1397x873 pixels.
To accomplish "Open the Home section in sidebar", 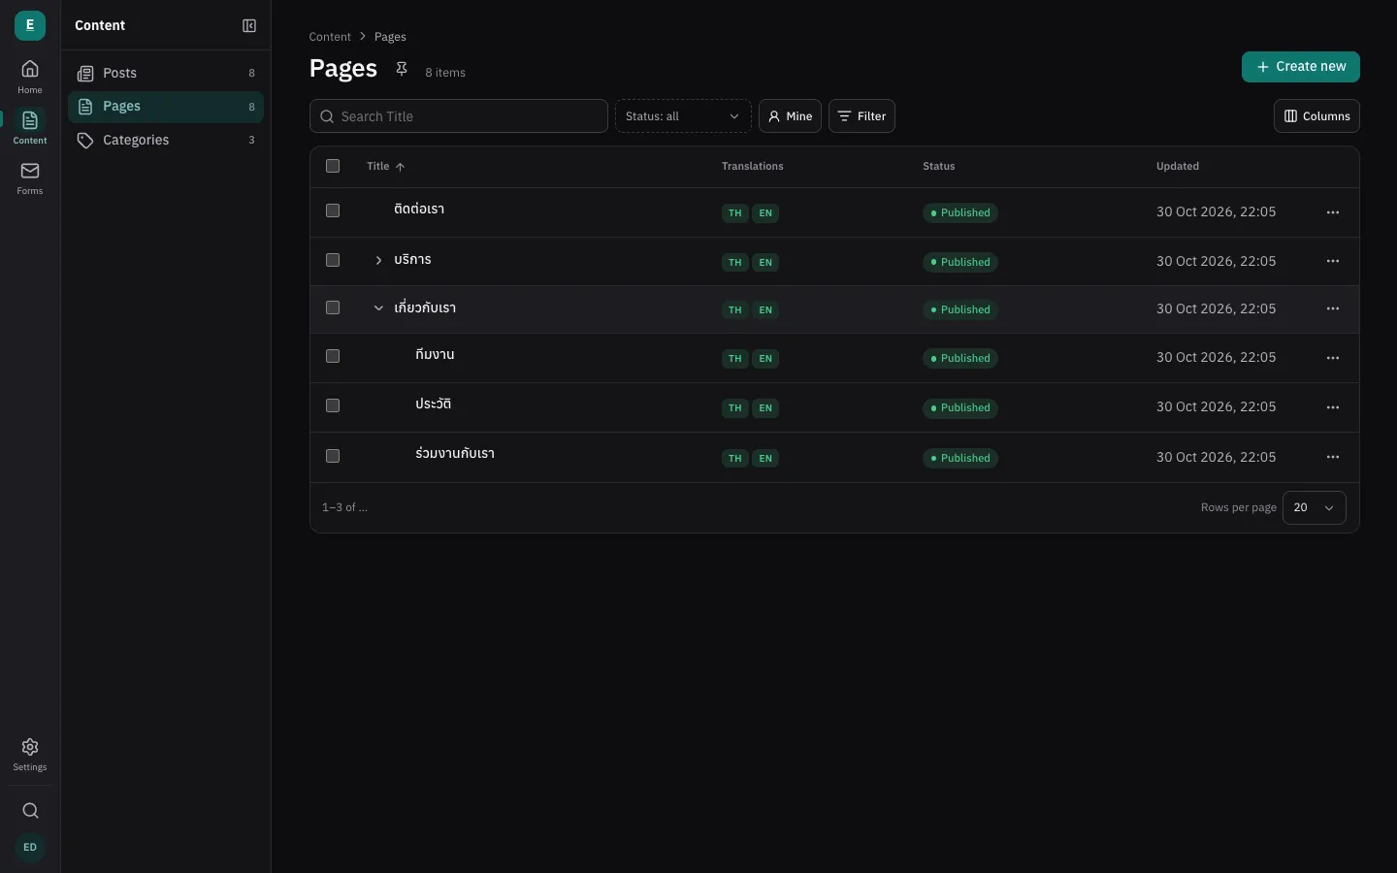I will coord(30,77).
